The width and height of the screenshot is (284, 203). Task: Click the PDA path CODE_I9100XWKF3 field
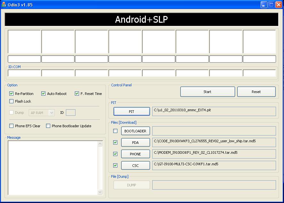pyautogui.click(x=214, y=142)
